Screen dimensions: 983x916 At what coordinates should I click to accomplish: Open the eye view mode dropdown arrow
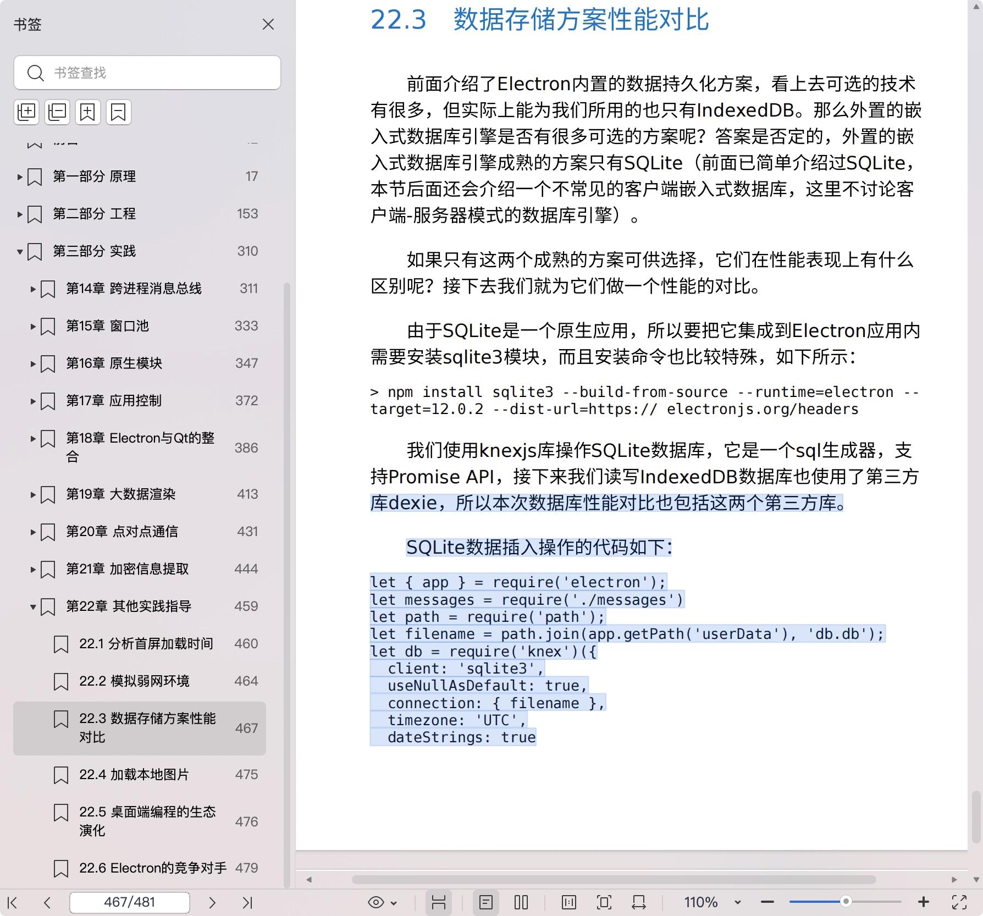(x=394, y=903)
